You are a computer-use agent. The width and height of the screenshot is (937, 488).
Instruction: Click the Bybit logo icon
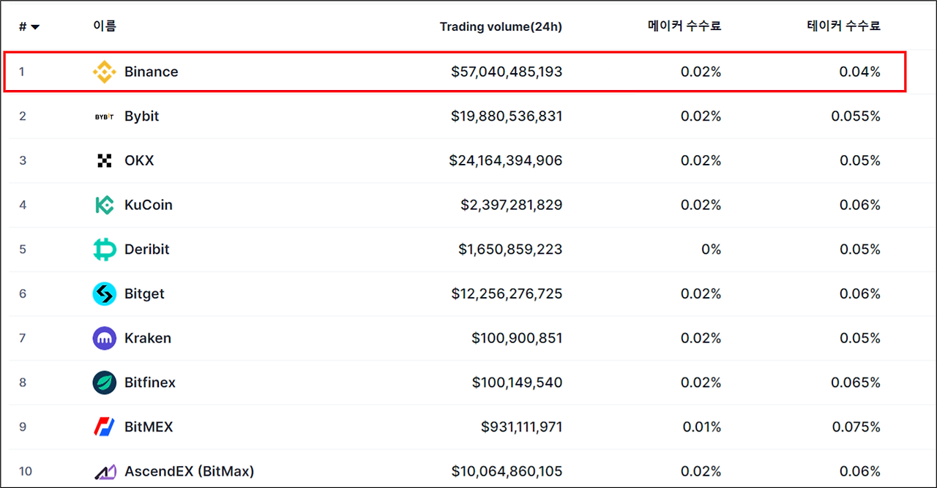(x=105, y=116)
